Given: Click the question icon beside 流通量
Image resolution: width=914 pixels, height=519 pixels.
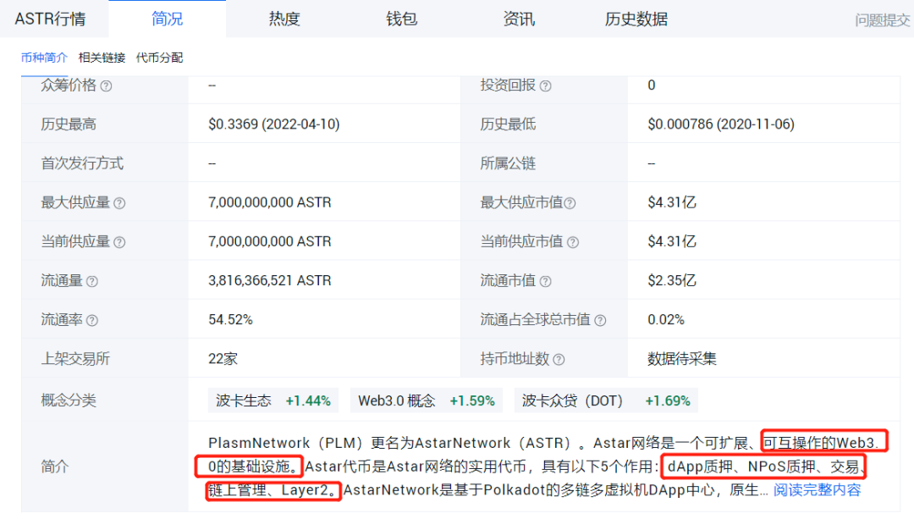Looking at the screenshot, I should coord(92,282).
